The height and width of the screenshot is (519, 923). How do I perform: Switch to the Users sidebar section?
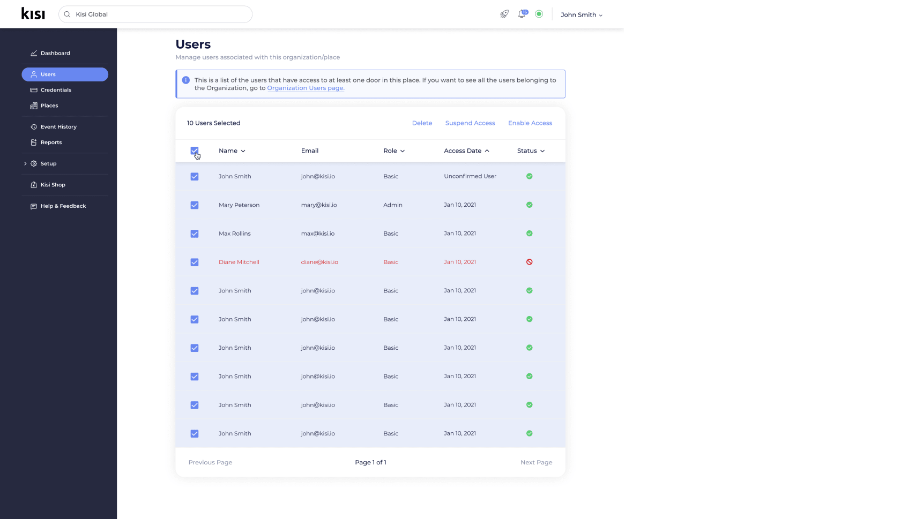point(48,74)
